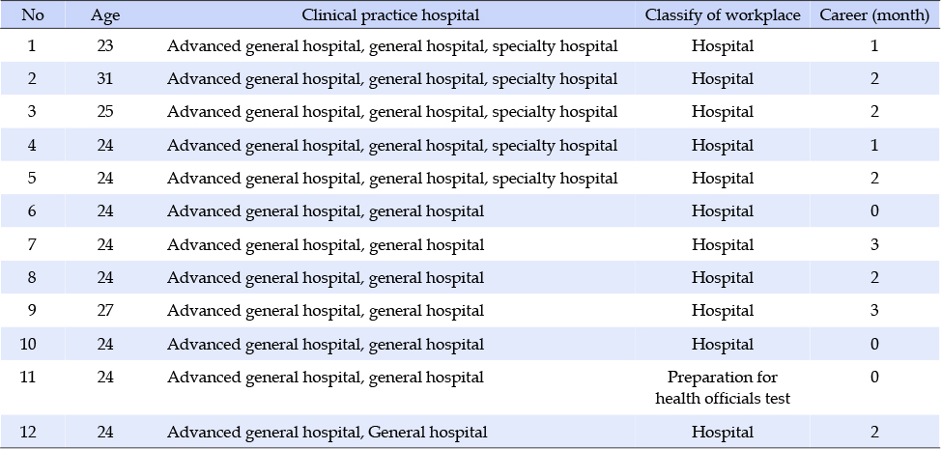This screenshot has height=449, width=941.
Task: Select the 'Clinical practice hospital' header
Action: point(390,15)
